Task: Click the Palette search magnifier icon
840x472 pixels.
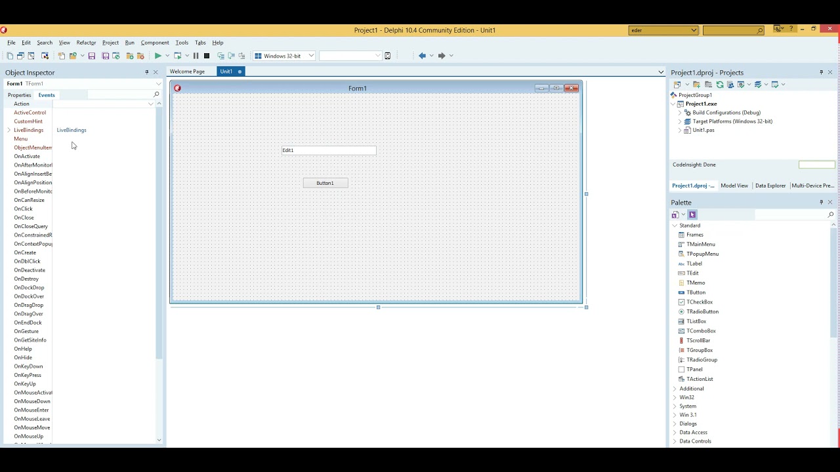Action: point(830,214)
